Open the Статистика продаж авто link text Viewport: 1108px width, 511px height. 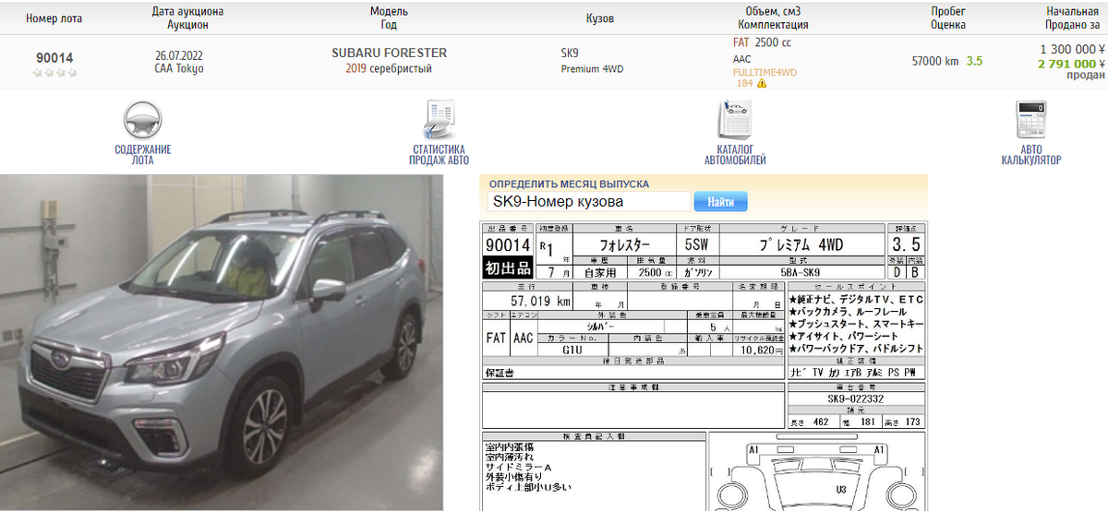[x=439, y=154]
